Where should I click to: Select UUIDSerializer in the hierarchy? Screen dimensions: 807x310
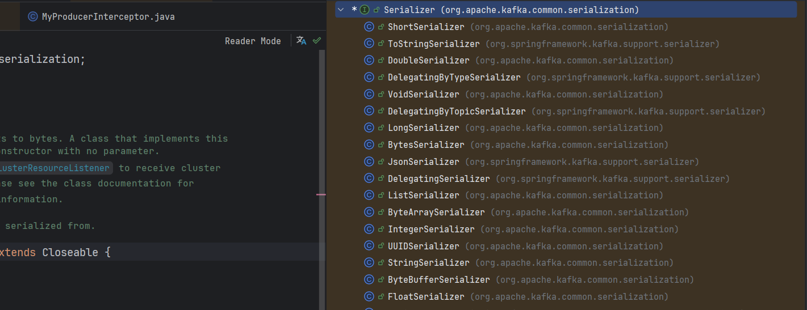pos(424,246)
